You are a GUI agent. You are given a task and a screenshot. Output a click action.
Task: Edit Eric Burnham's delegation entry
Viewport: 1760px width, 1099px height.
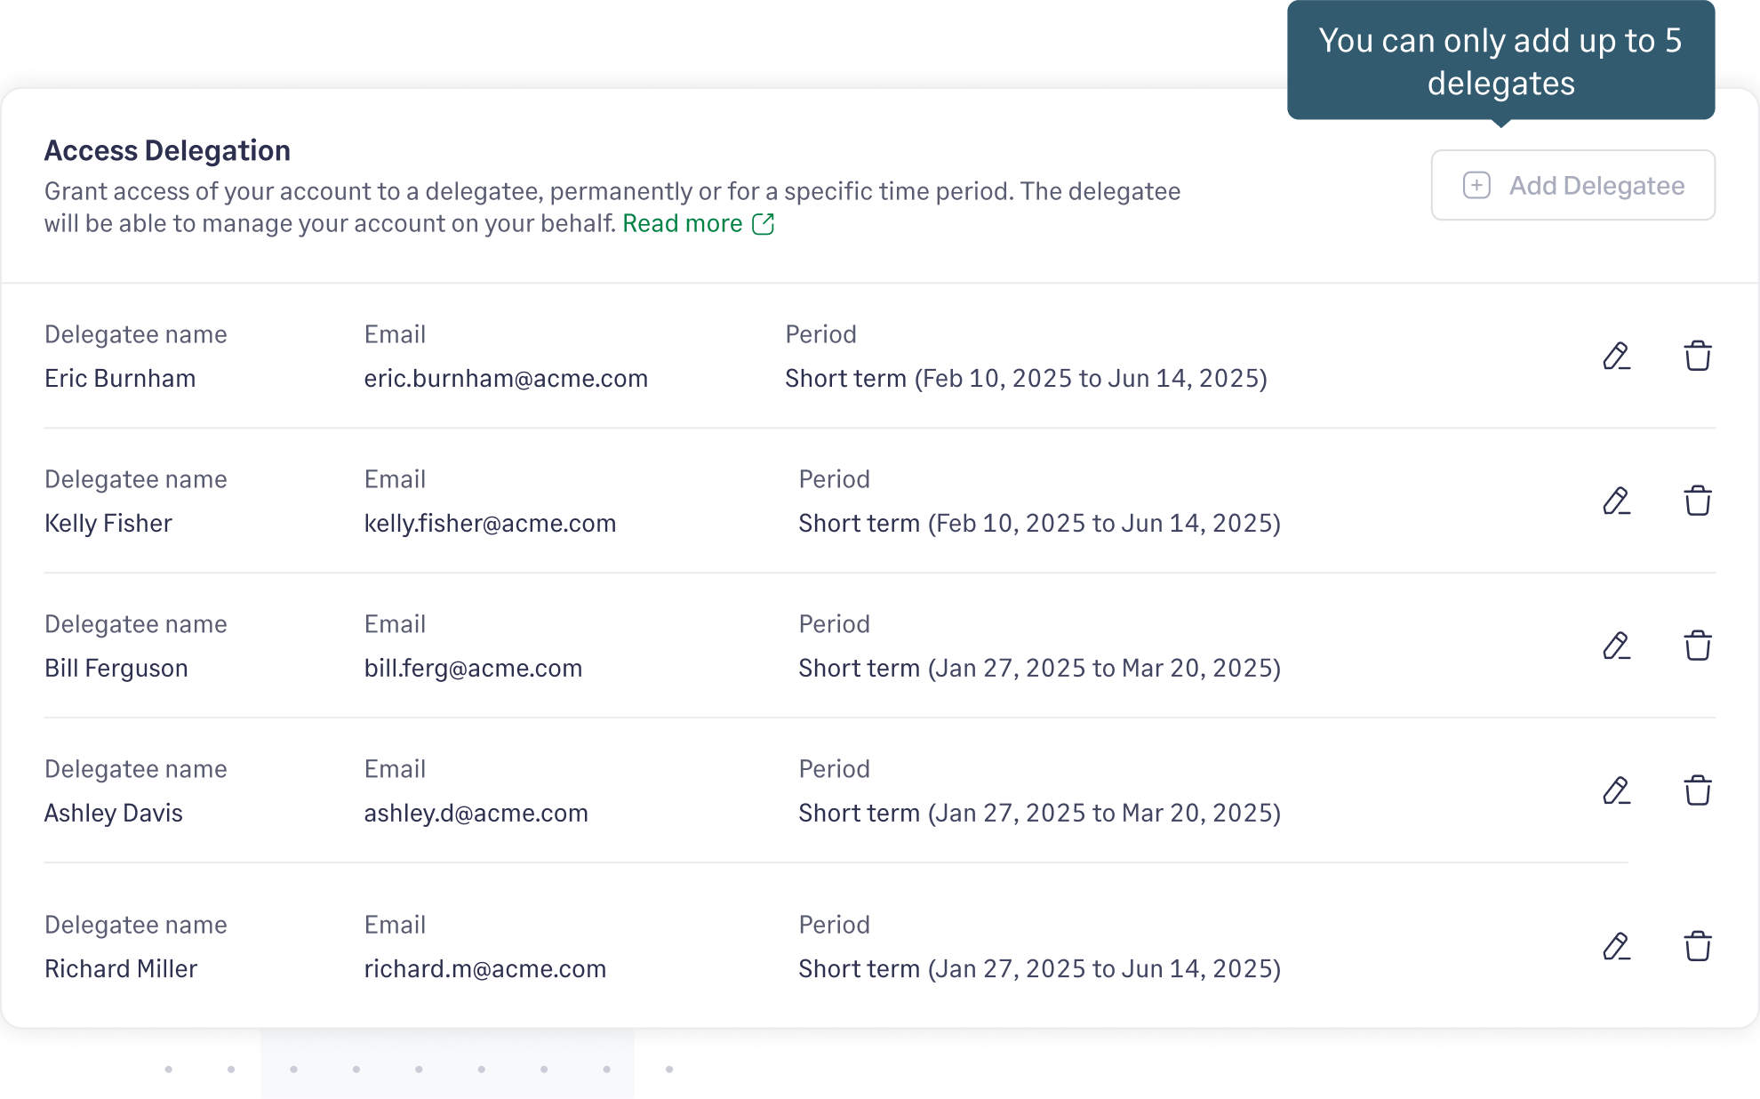click(1617, 356)
